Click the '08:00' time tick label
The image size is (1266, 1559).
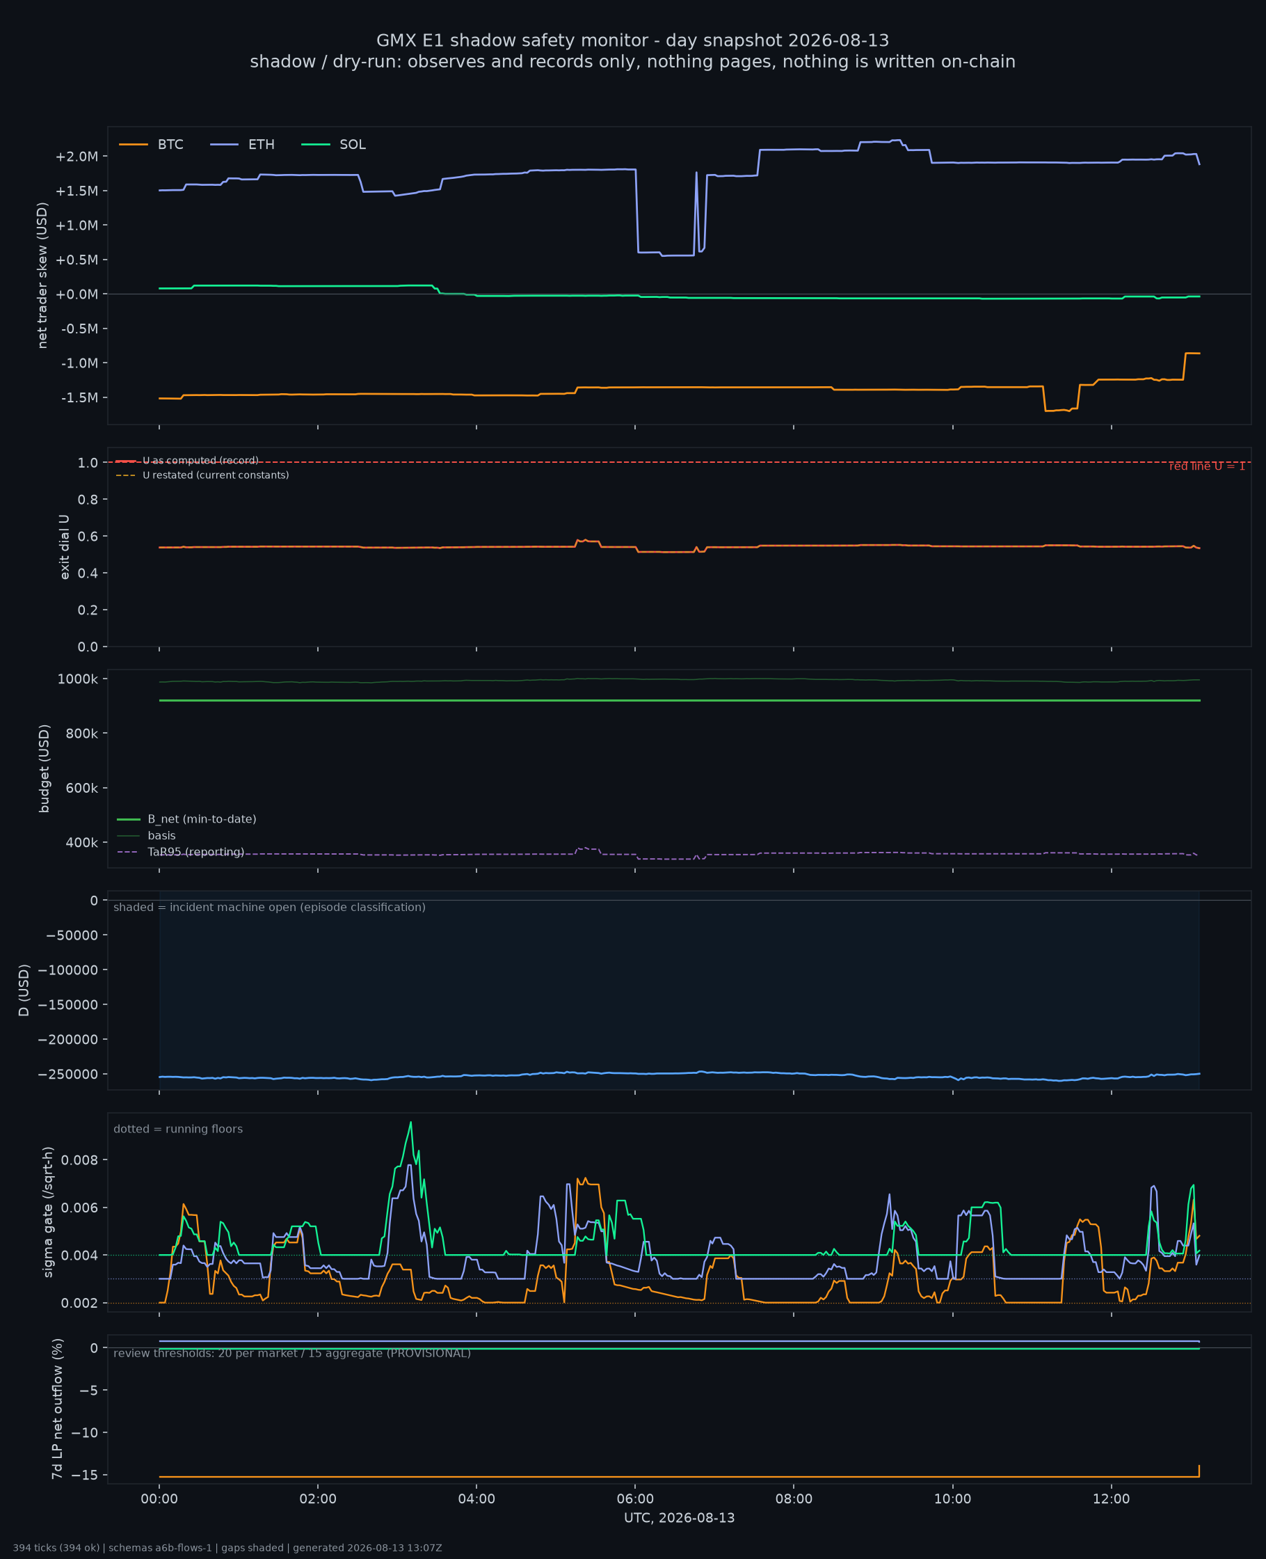[x=794, y=1499]
